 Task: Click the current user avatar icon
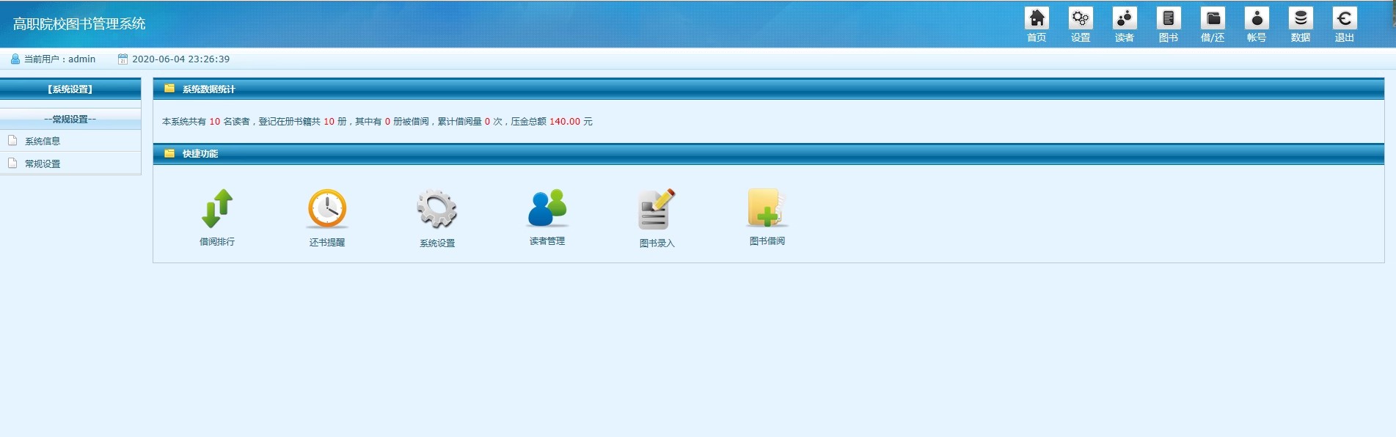point(15,59)
